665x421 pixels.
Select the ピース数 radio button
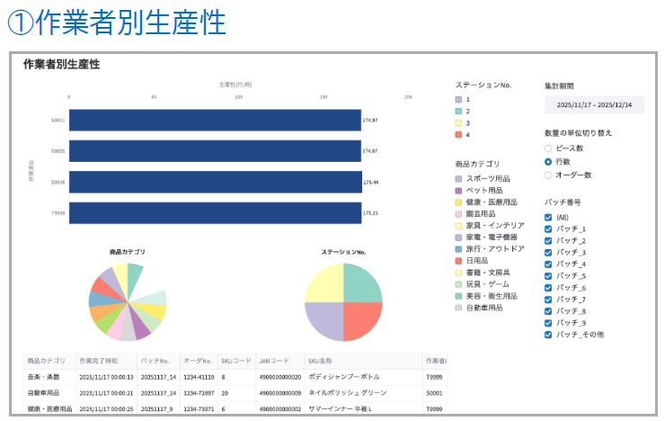point(548,148)
